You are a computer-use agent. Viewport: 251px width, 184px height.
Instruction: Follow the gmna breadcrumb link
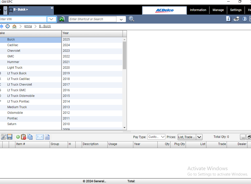pyautogui.click(x=28, y=26)
